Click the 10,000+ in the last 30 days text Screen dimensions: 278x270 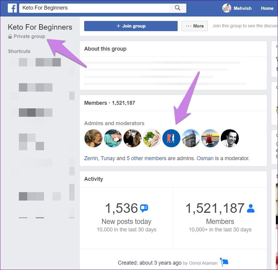pyautogui.click(x=220, y=230)
